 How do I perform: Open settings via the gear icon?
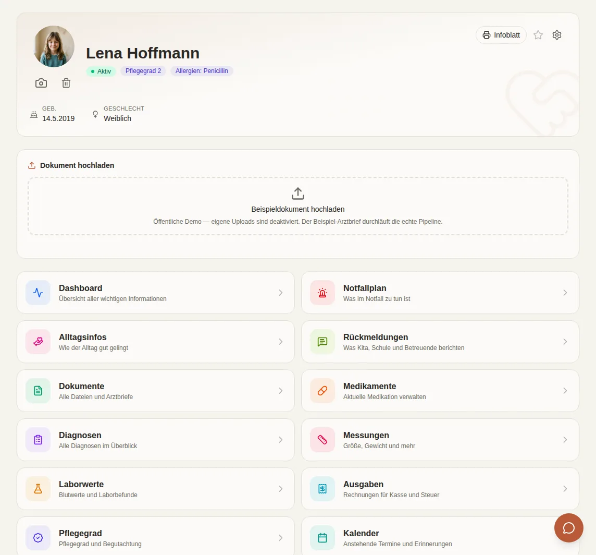coord(557,35)
